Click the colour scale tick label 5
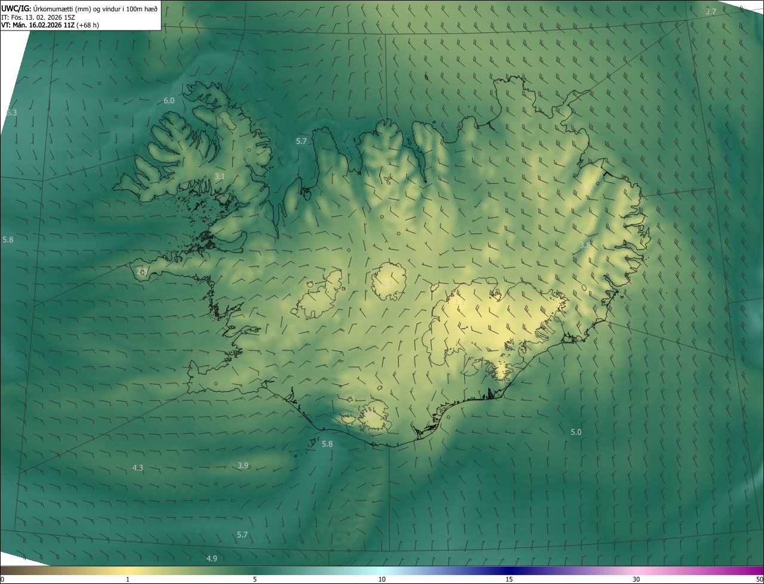The width and height of the screenshot is (764, 584). [255, 580]
